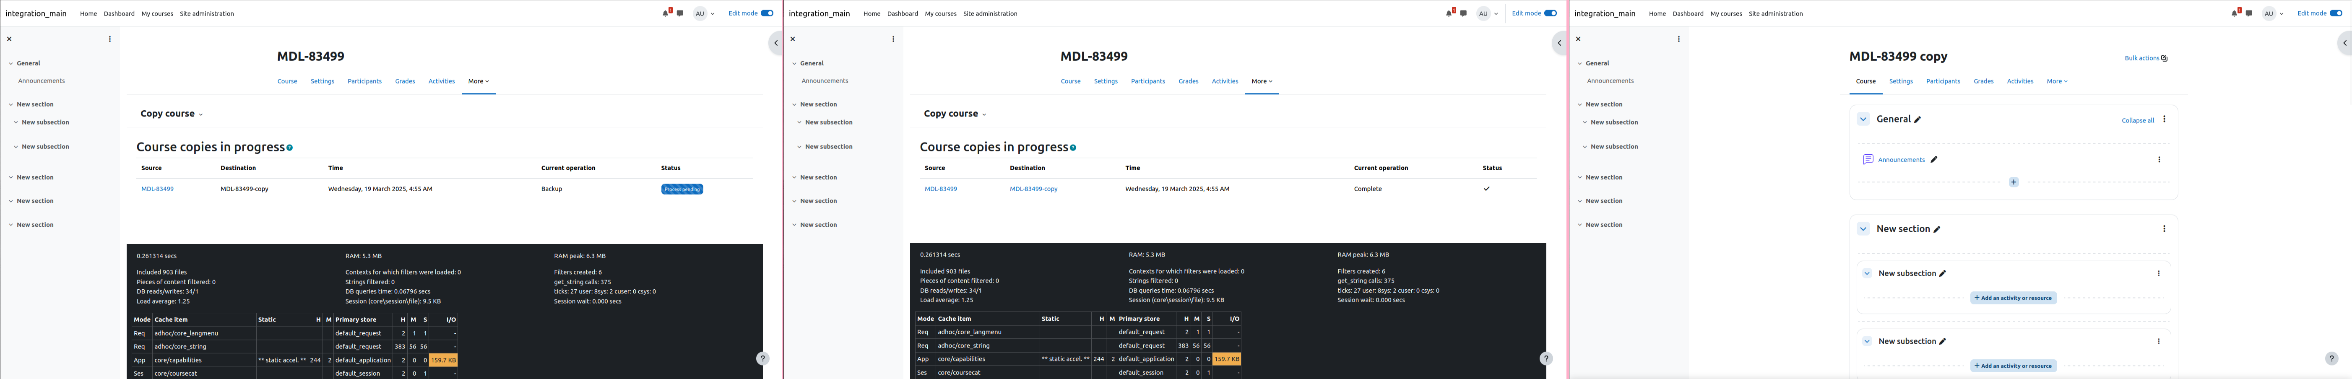Open Site administration in the left window navbar
2352x379 pixels.
click(206, 14)
